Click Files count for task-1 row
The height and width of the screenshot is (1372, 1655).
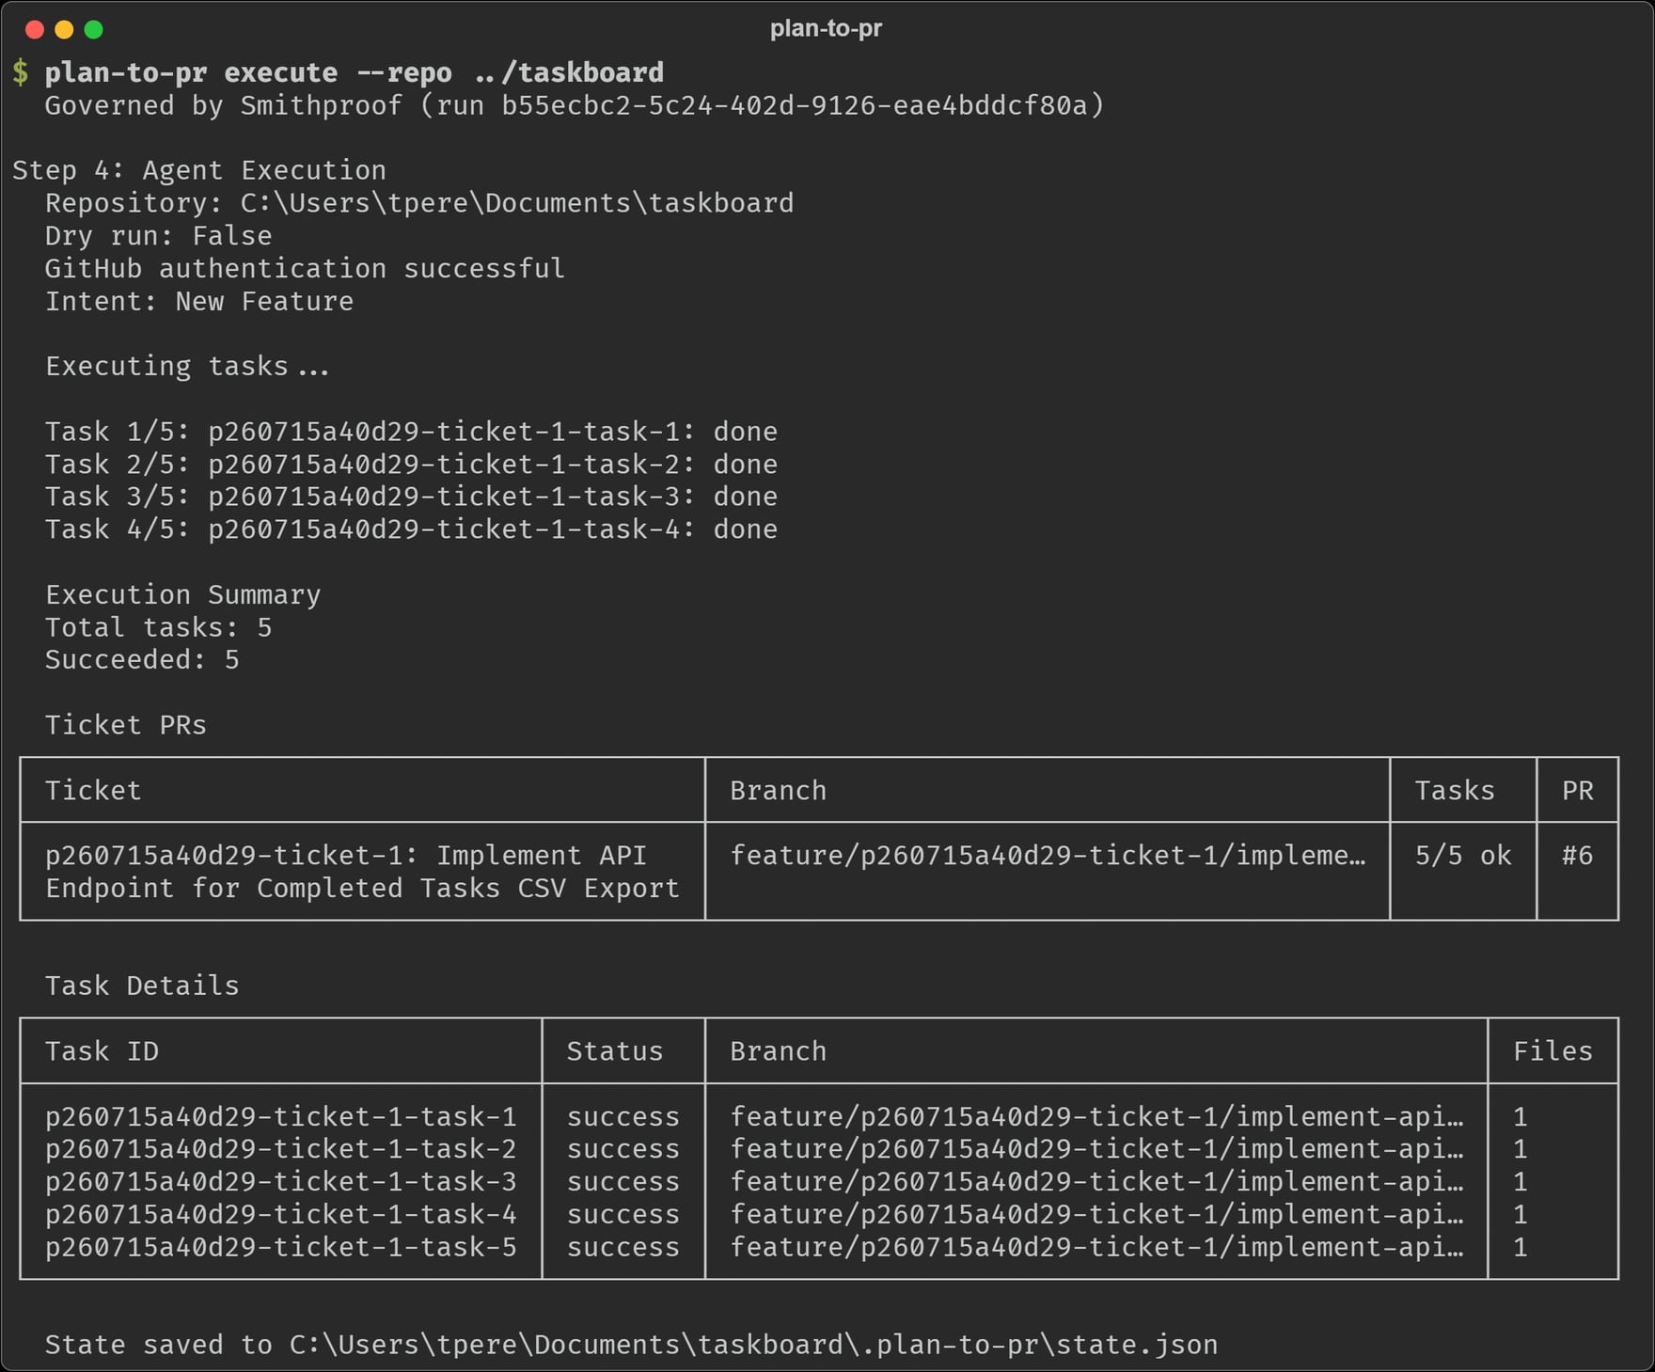1520,1117
